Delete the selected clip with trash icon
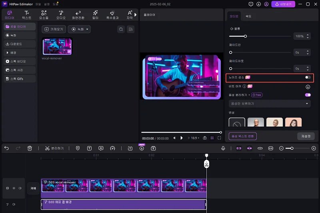 pyautogui.click(x=30, y=148)
